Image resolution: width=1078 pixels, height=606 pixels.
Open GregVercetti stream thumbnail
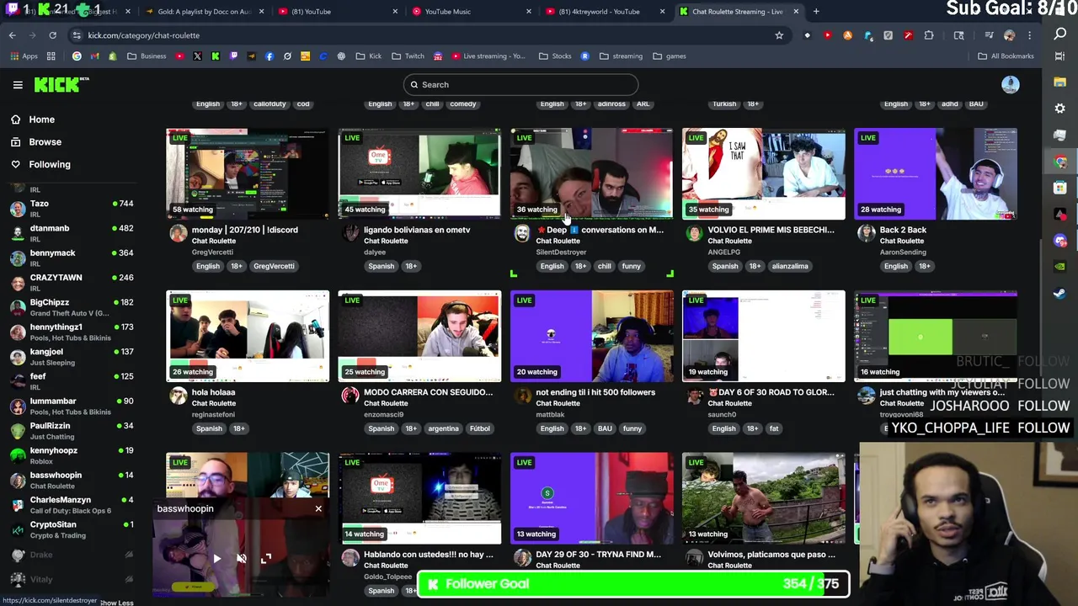point(248,173)
